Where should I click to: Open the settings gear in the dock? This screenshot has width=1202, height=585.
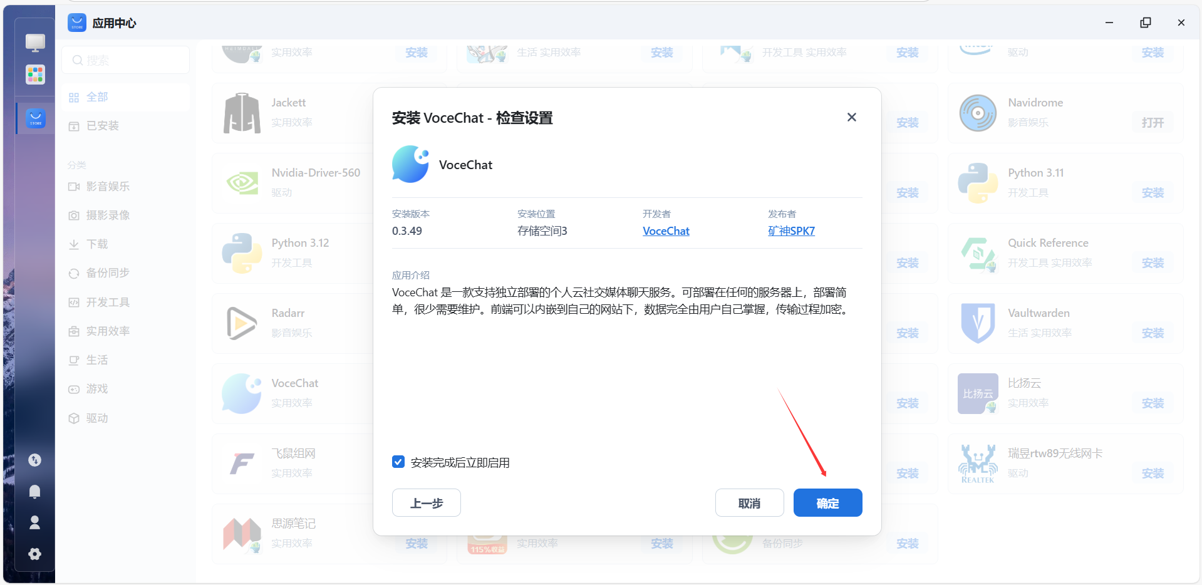(35, 554)
